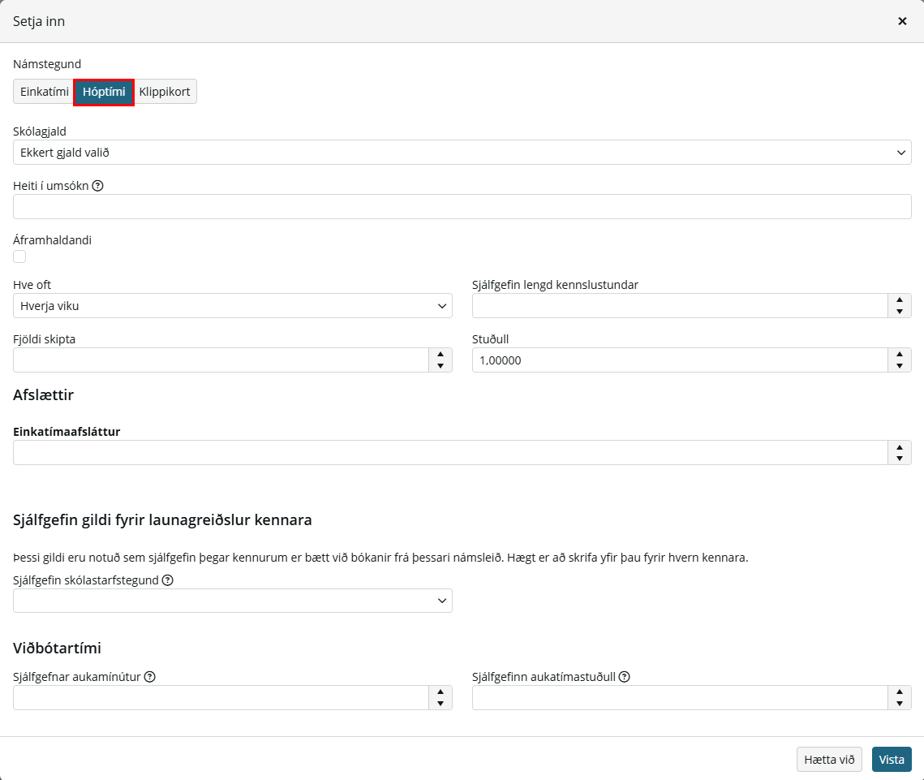Image resolution: width=924 pixels, height=780 pixels.
Task: Click the Vista save button
Action: tap(892, 760)
